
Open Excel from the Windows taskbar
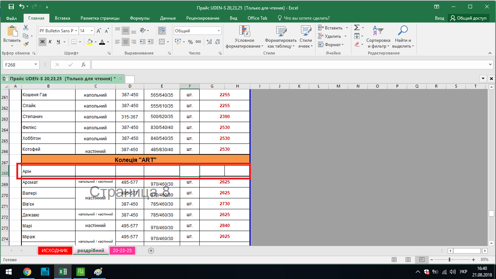click(x=63, y=272)
